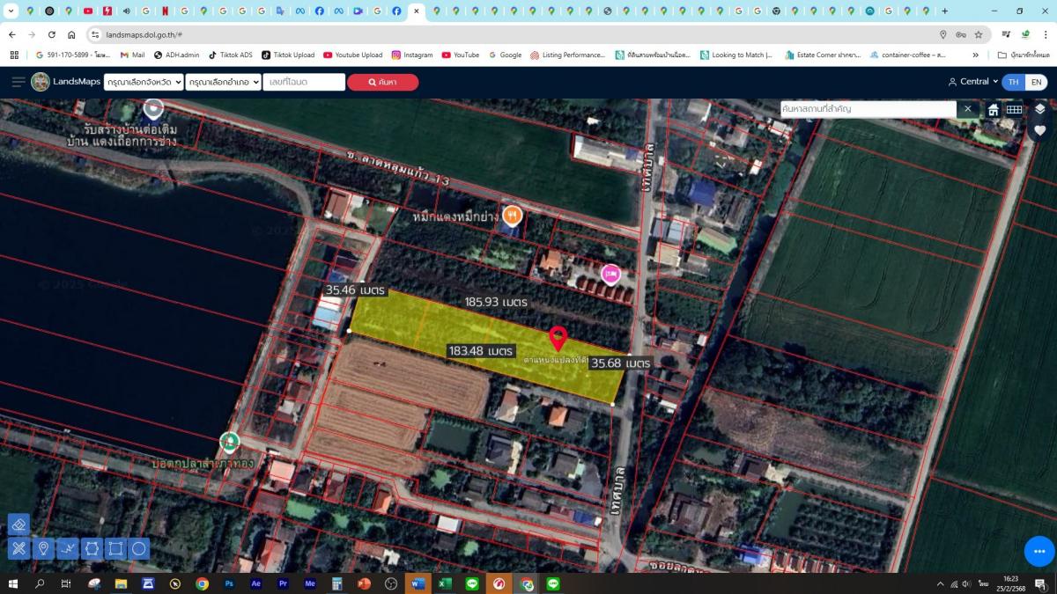This screenshot has width=1057, height=594.
Task: Show more bookmarks with chevron
Action: [x=975, y=55]
